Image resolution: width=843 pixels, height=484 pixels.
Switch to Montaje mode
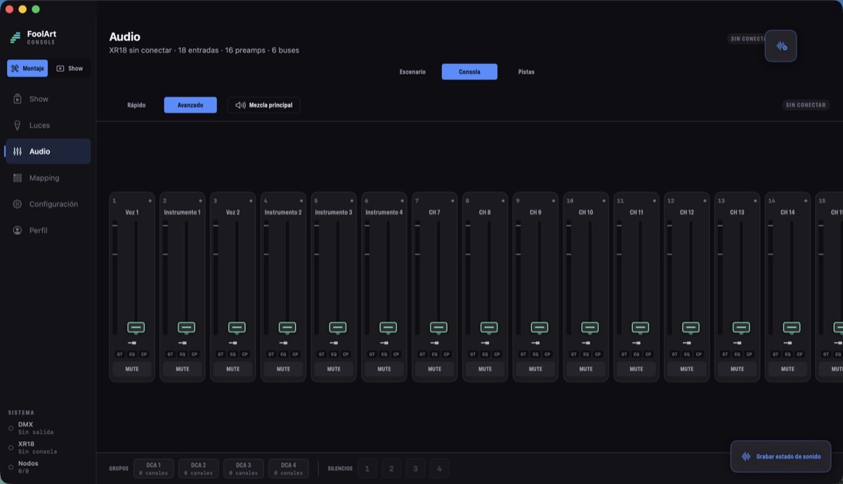point(27,68)
